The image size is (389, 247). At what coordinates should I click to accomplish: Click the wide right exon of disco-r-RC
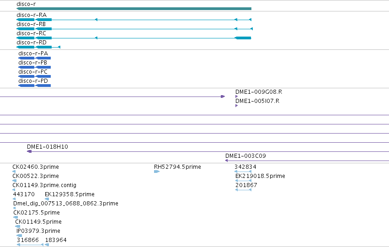243,38
